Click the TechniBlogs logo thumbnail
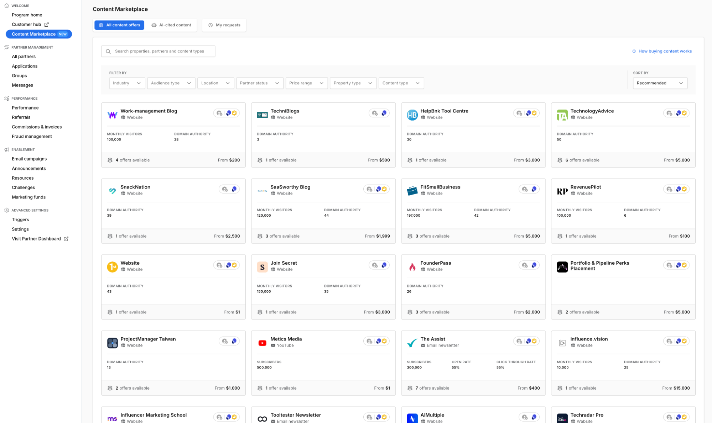The width and height of the screenshot is (712, 423). pos(262,115)
